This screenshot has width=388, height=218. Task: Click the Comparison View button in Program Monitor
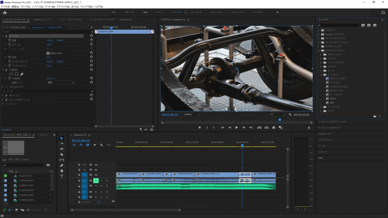[x=281, y=127]
